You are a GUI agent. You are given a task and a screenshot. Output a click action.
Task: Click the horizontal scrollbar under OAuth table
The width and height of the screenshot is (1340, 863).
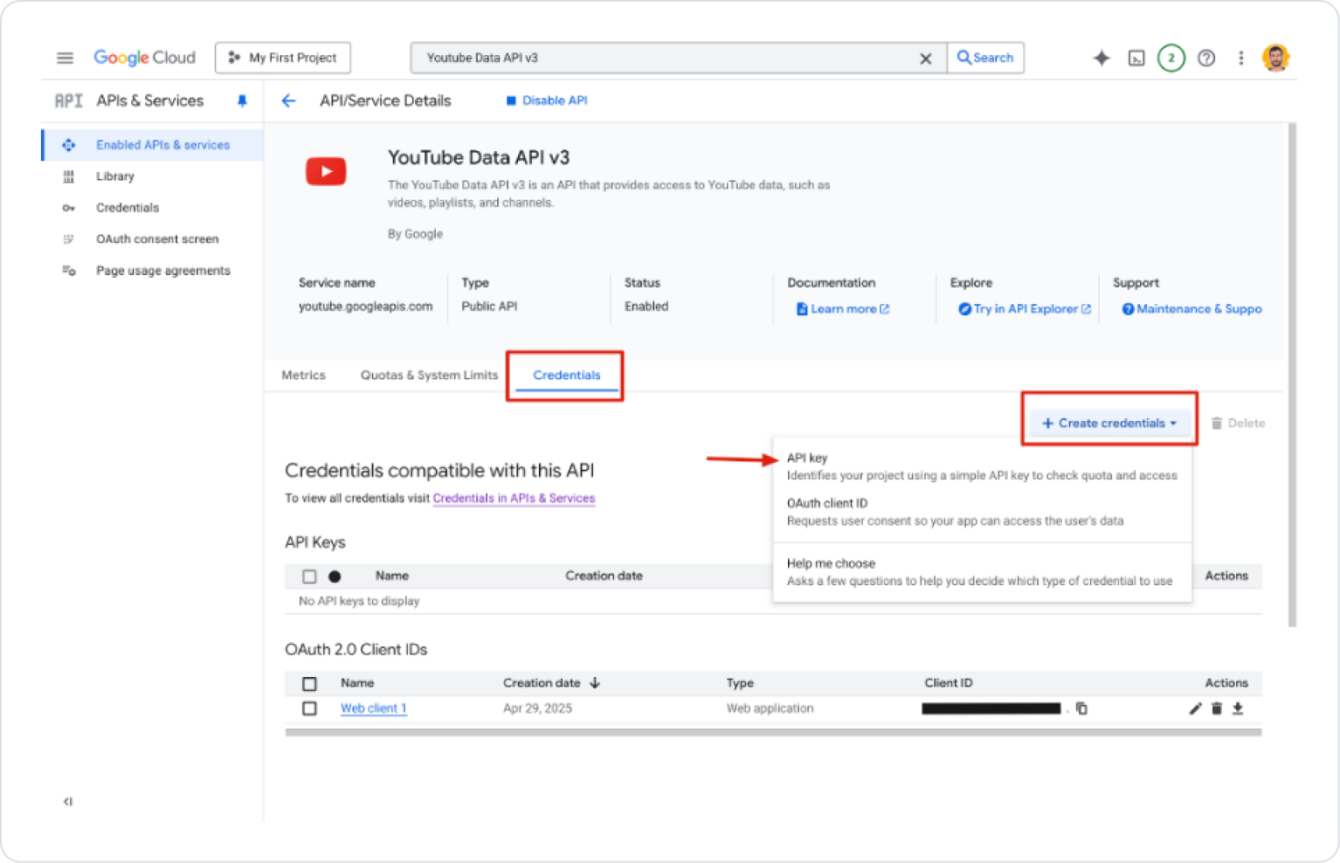(773, 733)
